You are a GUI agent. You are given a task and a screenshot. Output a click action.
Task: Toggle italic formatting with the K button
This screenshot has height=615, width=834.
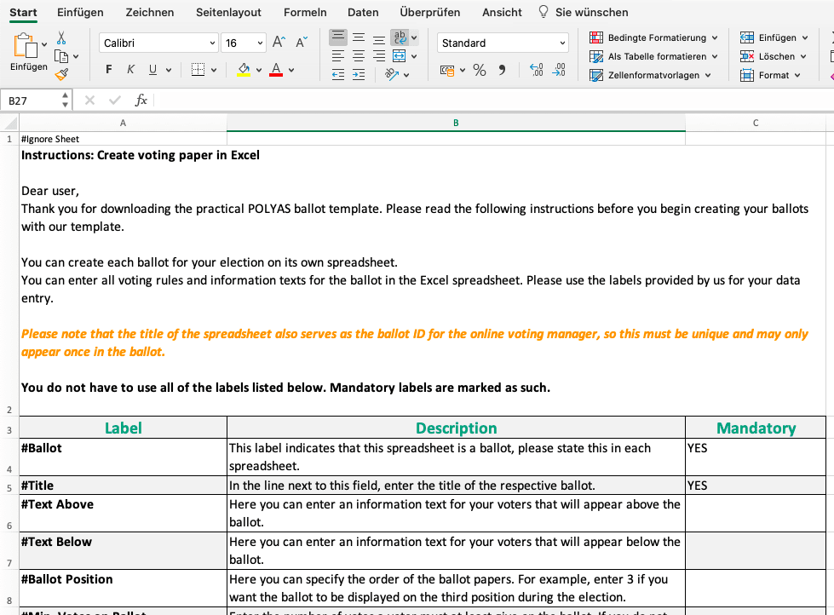(x=130, y=70)
